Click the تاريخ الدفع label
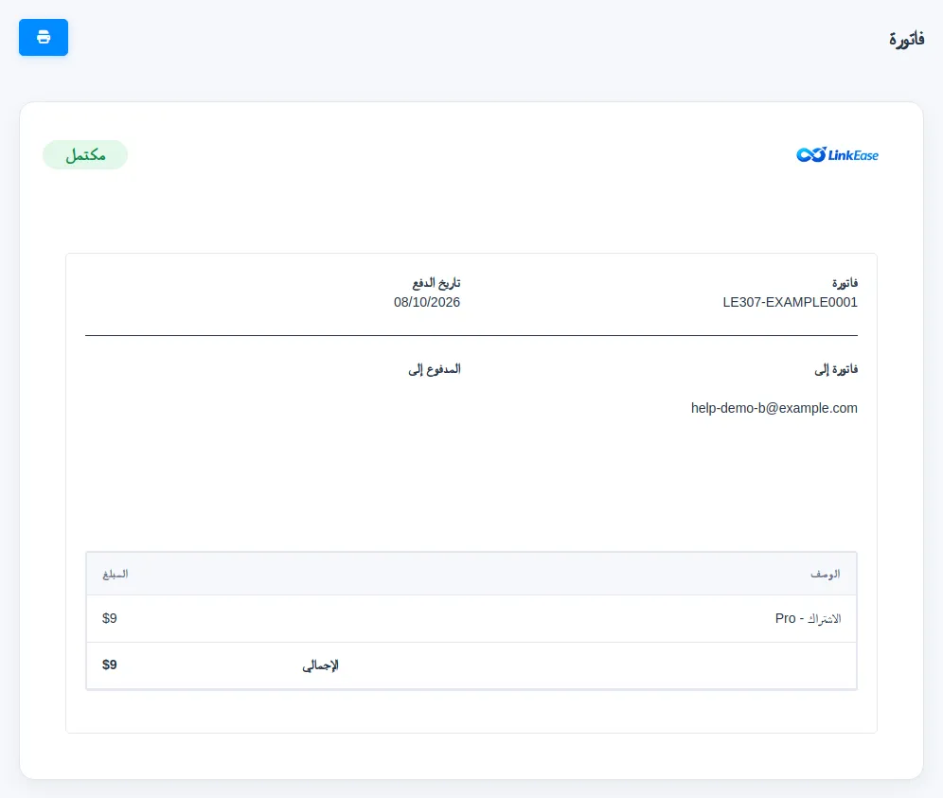Viewport: 943px width, 798px height. tap(436, 283)
